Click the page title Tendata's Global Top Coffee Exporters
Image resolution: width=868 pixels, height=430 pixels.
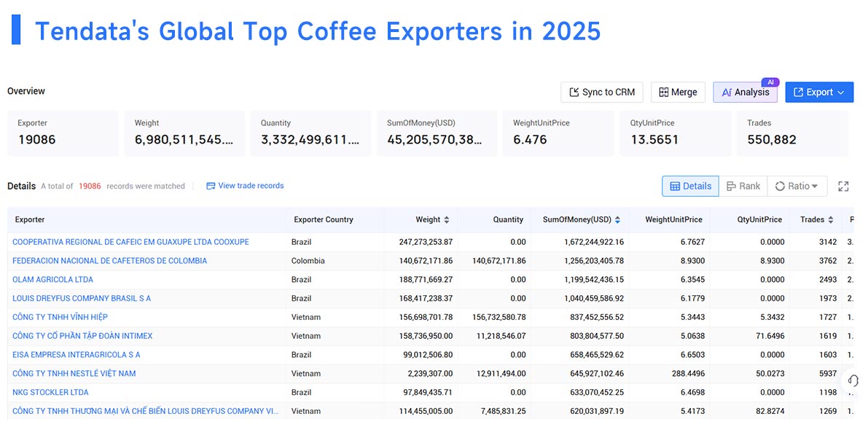(318, 31)
